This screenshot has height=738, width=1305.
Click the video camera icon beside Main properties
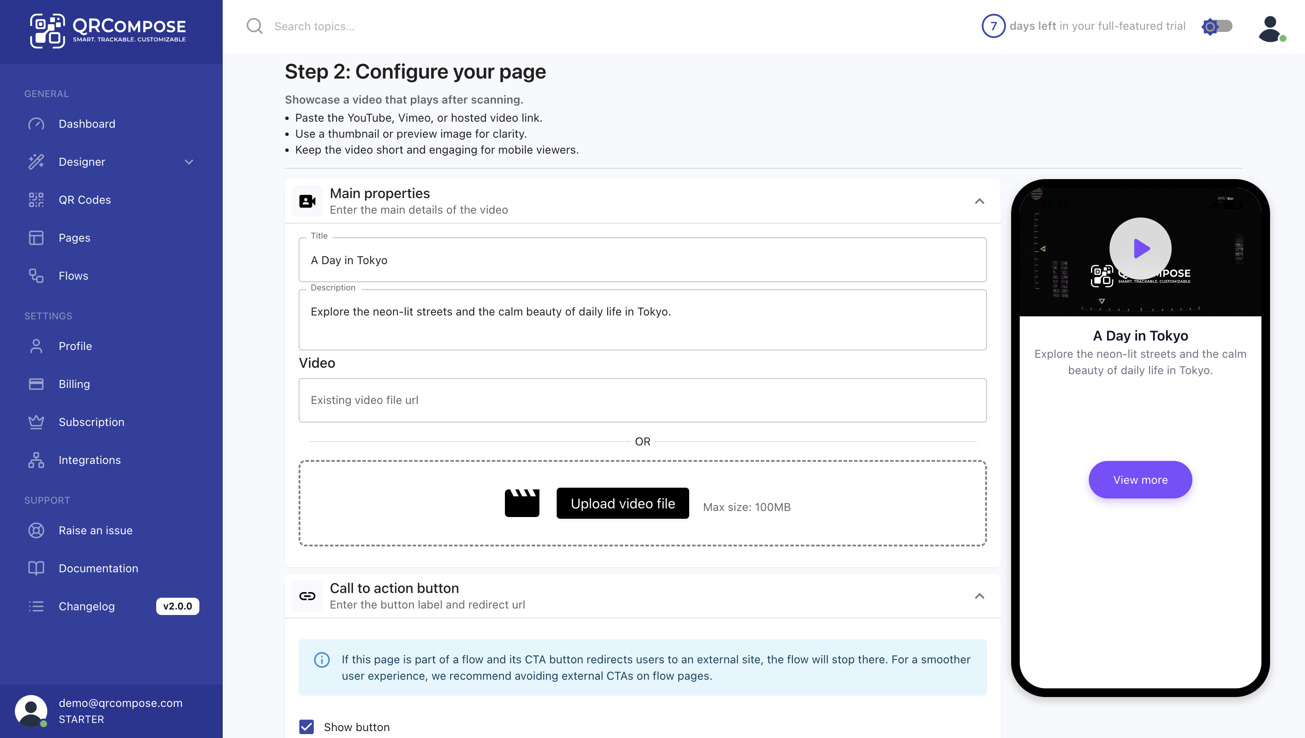pyautogui.click(x=307, y=201)
